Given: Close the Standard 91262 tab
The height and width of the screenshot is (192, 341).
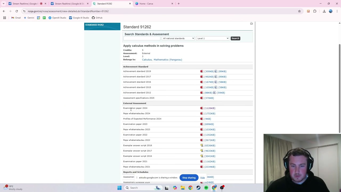Looking at the screenshot, I should pos(130,3).
